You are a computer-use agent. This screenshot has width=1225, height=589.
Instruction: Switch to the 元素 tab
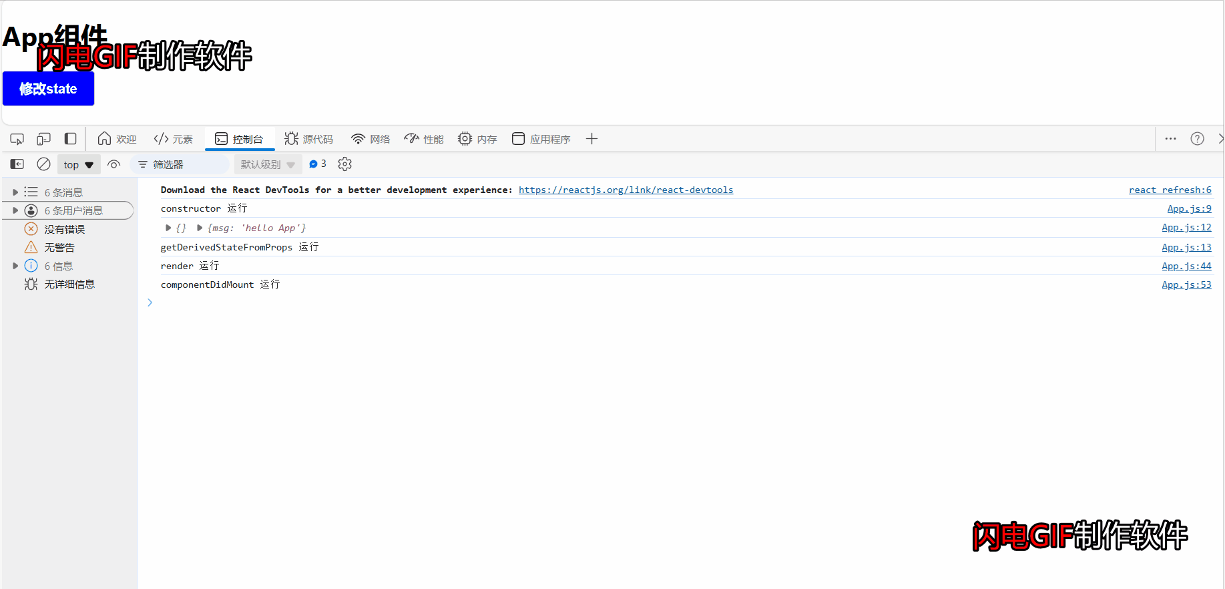[173, 139]
